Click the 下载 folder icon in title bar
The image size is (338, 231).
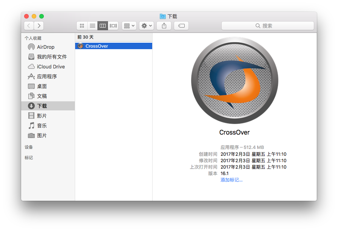[162, 16]
